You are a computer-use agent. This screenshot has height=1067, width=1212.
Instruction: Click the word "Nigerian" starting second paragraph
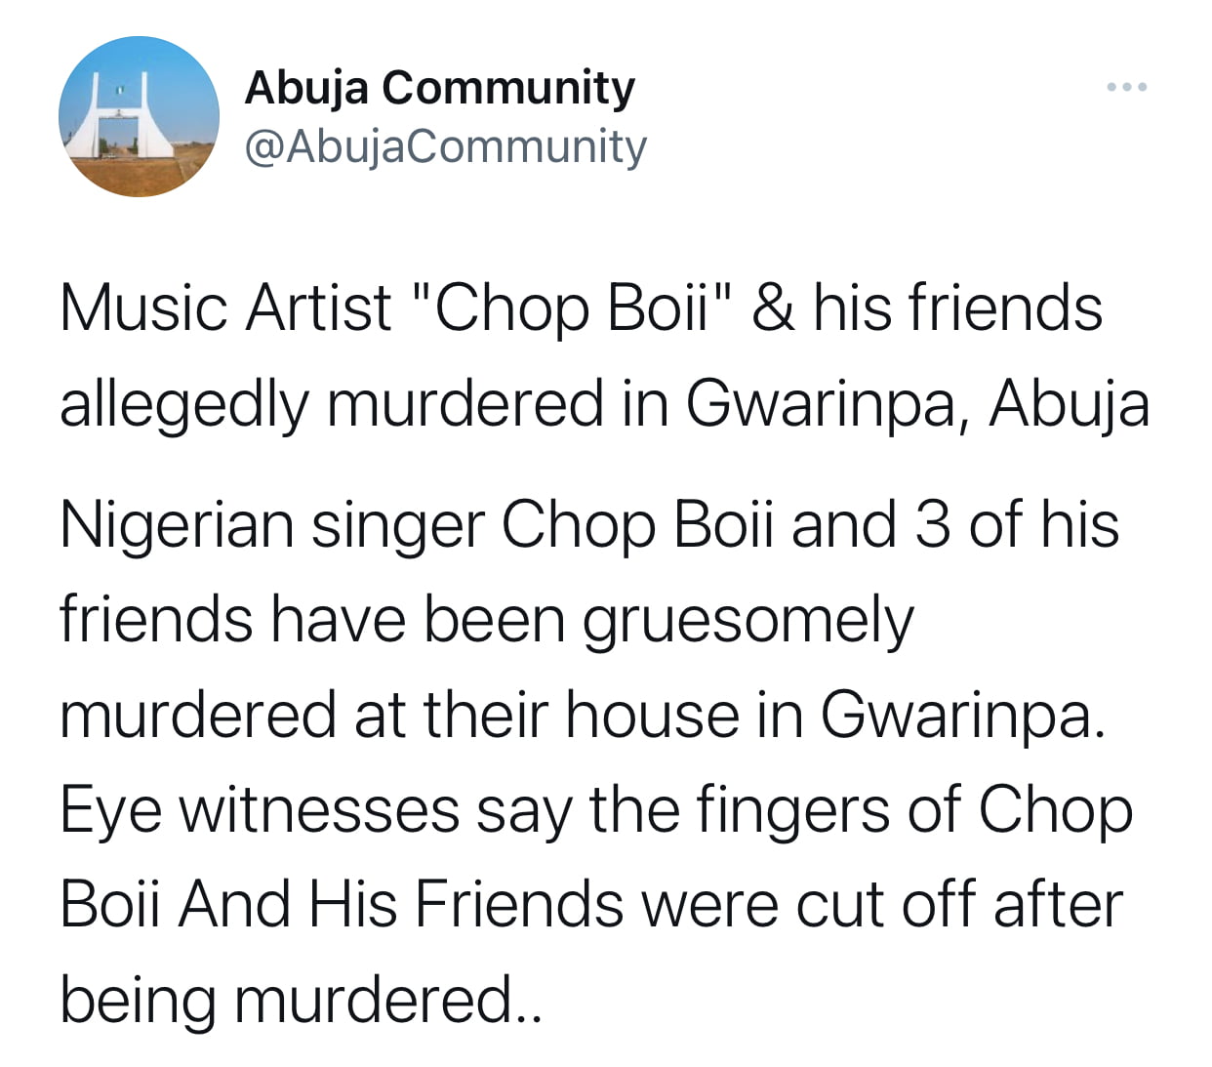[177, 526]
